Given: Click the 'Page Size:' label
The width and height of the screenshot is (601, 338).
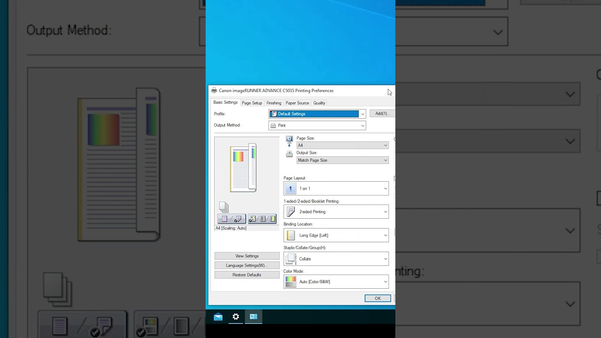Looking at the screenshot, I should [306, 138].
